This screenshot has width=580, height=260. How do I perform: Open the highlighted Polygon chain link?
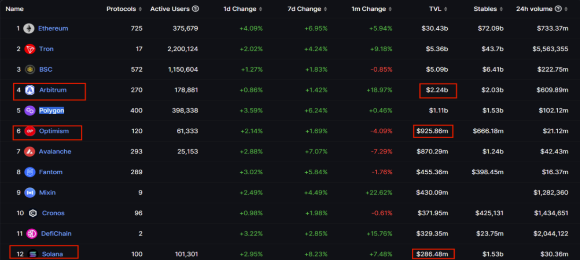52,110
